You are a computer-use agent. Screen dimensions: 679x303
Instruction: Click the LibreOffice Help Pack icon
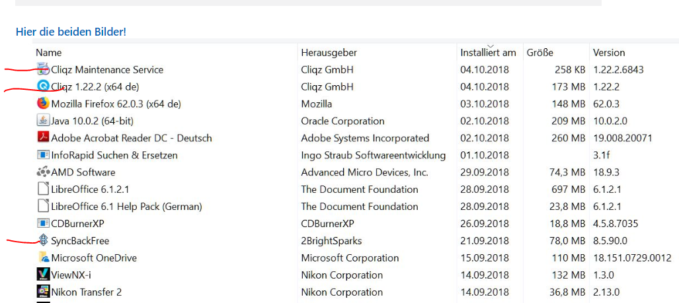[43, 206]
